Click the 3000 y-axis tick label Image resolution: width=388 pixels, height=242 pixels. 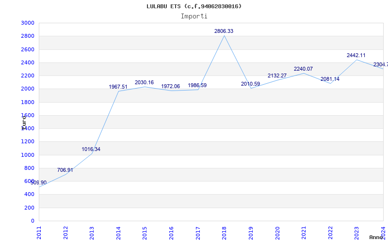(28, 23)
